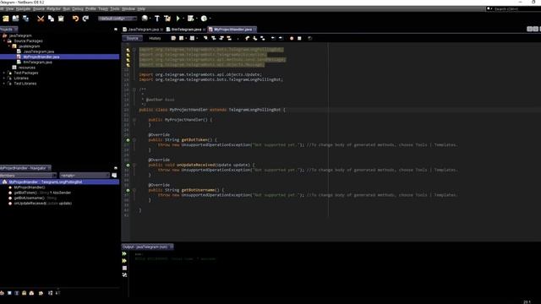Expand the Libraries node
541x304 pixels.
point(4,79)
